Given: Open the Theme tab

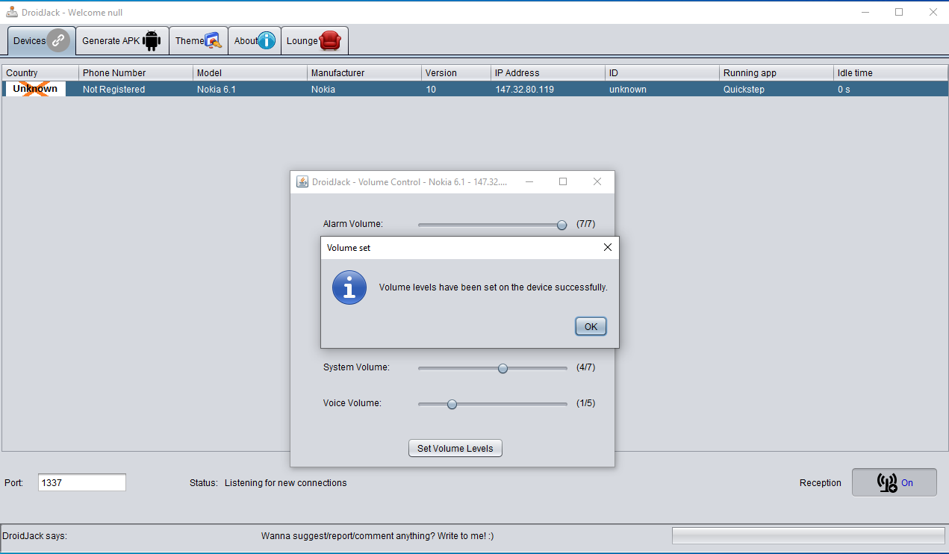Looking at the screenshot, I should click(x=199, y=40).
